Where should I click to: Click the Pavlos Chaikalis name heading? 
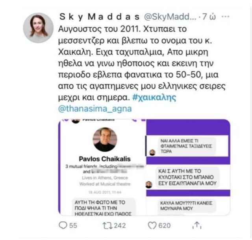105,159
